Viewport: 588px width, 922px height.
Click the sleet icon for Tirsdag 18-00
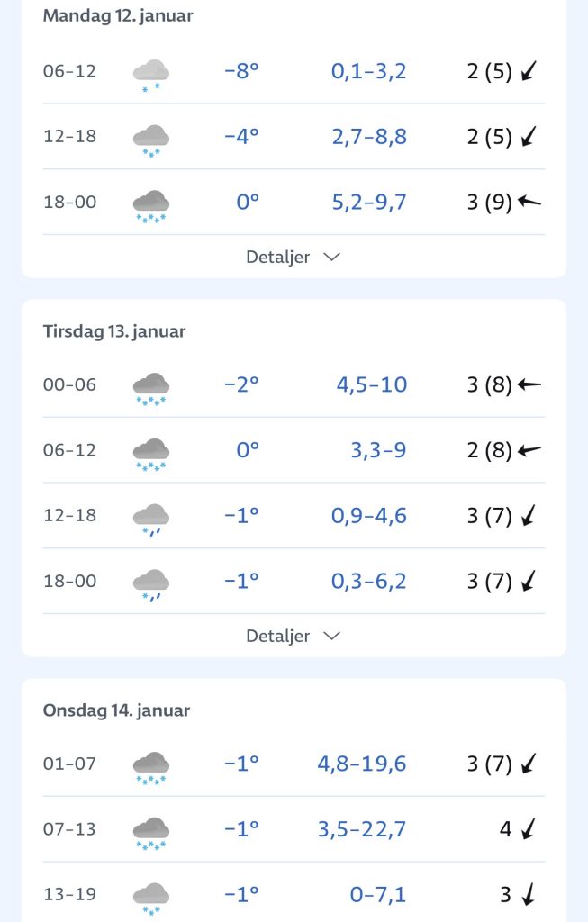pos(150,583)
